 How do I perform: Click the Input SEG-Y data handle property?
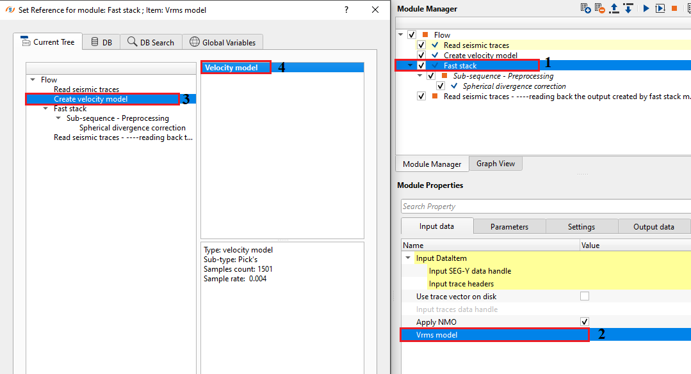(470, 271)
